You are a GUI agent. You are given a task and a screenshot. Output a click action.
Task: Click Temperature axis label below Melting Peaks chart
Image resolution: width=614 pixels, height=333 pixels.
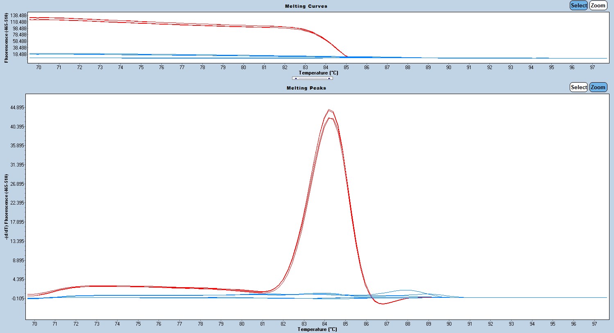tap(317, 329)
